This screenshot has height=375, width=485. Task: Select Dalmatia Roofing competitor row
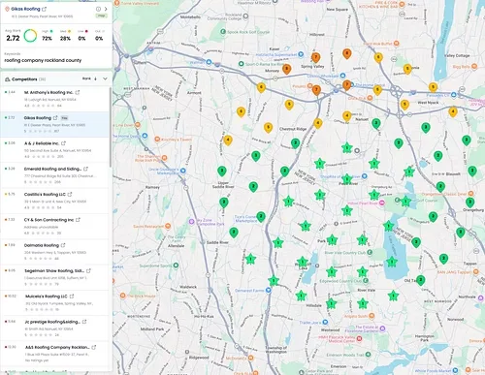point(55,252)
